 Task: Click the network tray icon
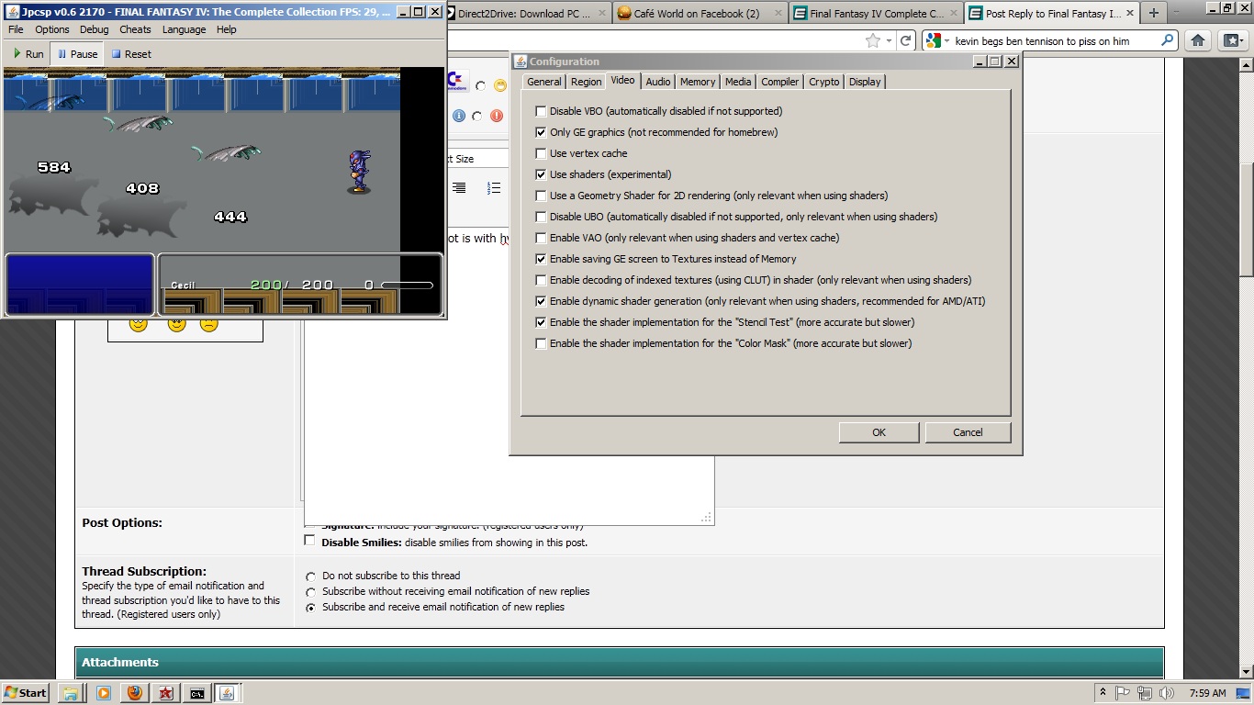coord(1144,693)
